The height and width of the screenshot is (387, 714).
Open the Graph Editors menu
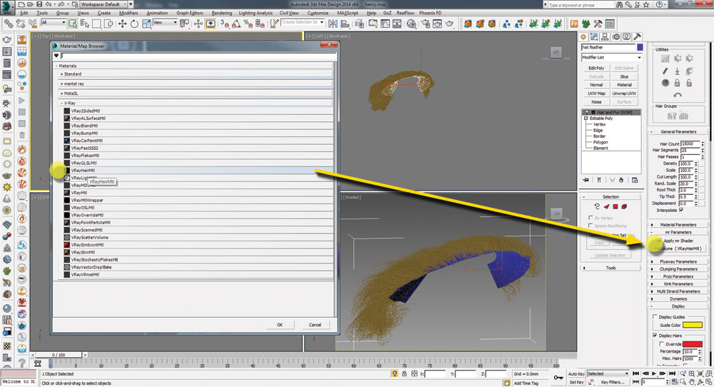pyautogui.click(x=189, y=13)
